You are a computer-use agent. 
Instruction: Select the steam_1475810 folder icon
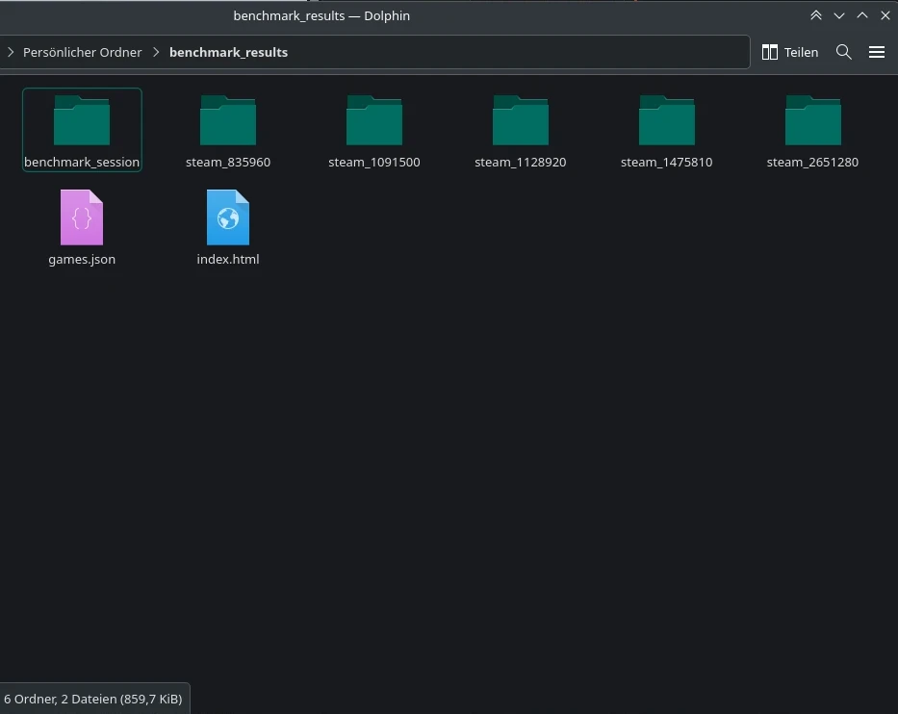tap(667, 120)
